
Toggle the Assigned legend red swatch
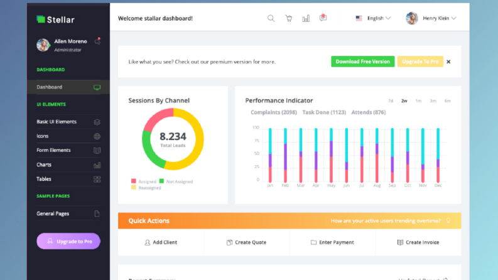coord(134,181)
